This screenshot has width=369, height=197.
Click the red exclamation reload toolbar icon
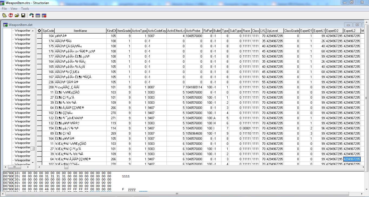(x=11, y=15)
